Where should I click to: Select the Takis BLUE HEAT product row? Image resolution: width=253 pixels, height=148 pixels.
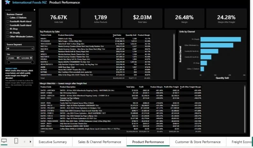pos(95,44)
